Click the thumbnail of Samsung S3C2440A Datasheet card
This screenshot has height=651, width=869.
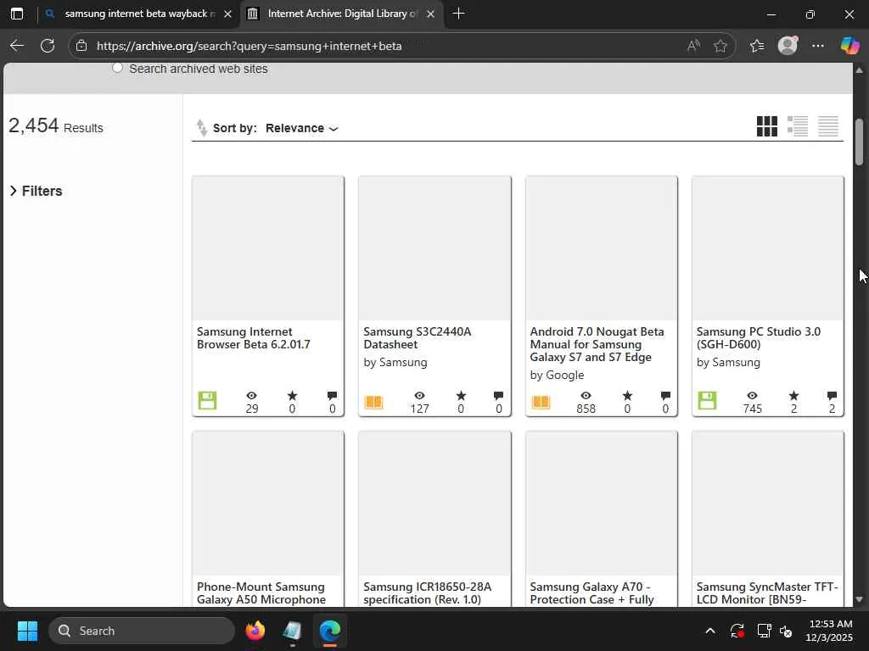point(434,248)
